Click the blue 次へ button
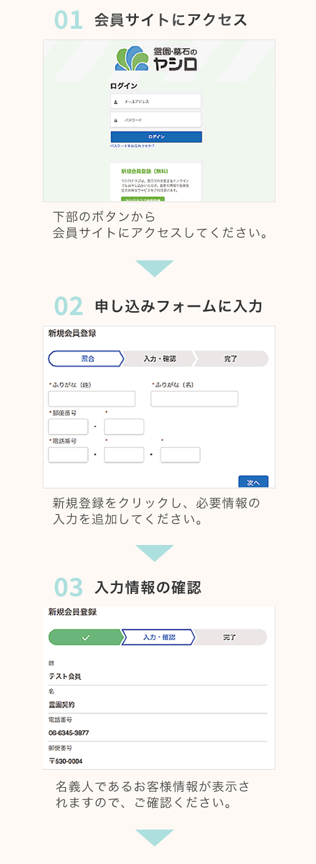 point(253,482)
